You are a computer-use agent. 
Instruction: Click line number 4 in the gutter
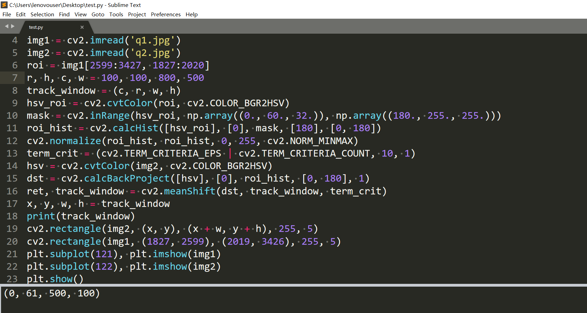[15, 40]
